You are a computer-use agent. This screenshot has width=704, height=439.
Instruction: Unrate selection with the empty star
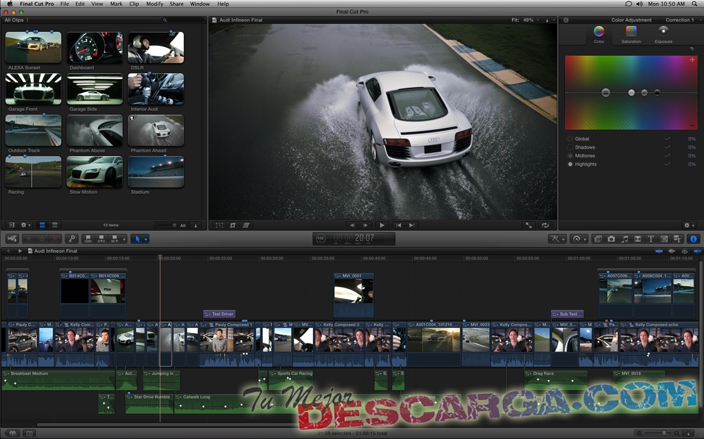[41, 239]
